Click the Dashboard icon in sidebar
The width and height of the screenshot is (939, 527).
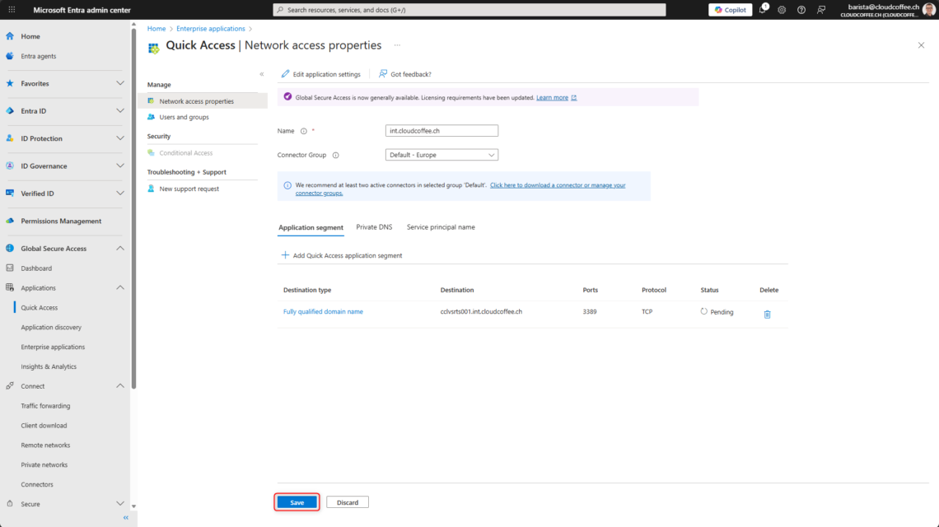(10, 268)
